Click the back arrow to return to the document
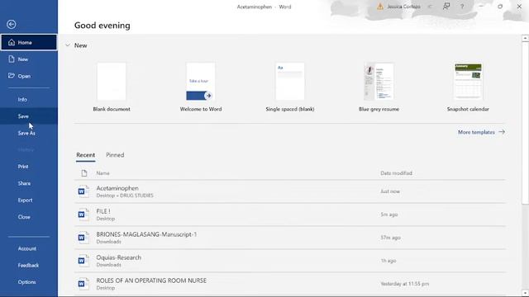This screenshot has height=297, width=529. point(11,24)
